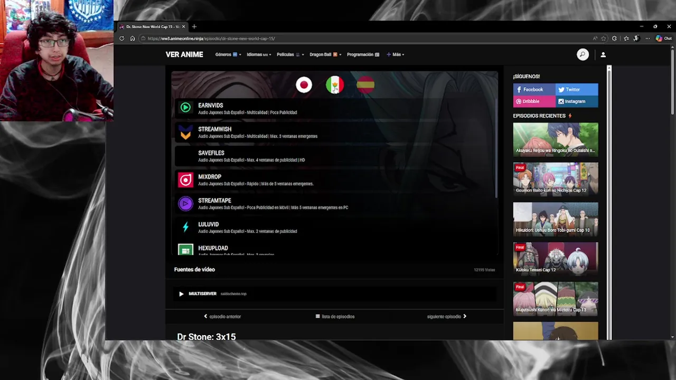676x380 pixels.
Task: Go to browser home page icon
Action: point(132,39)
